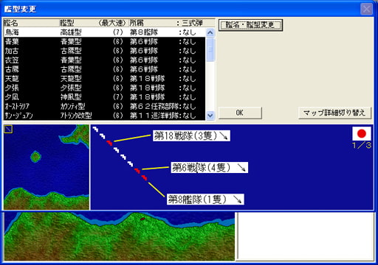Click the 第6戦隊(4隻) fleet label

coord(210,168)
